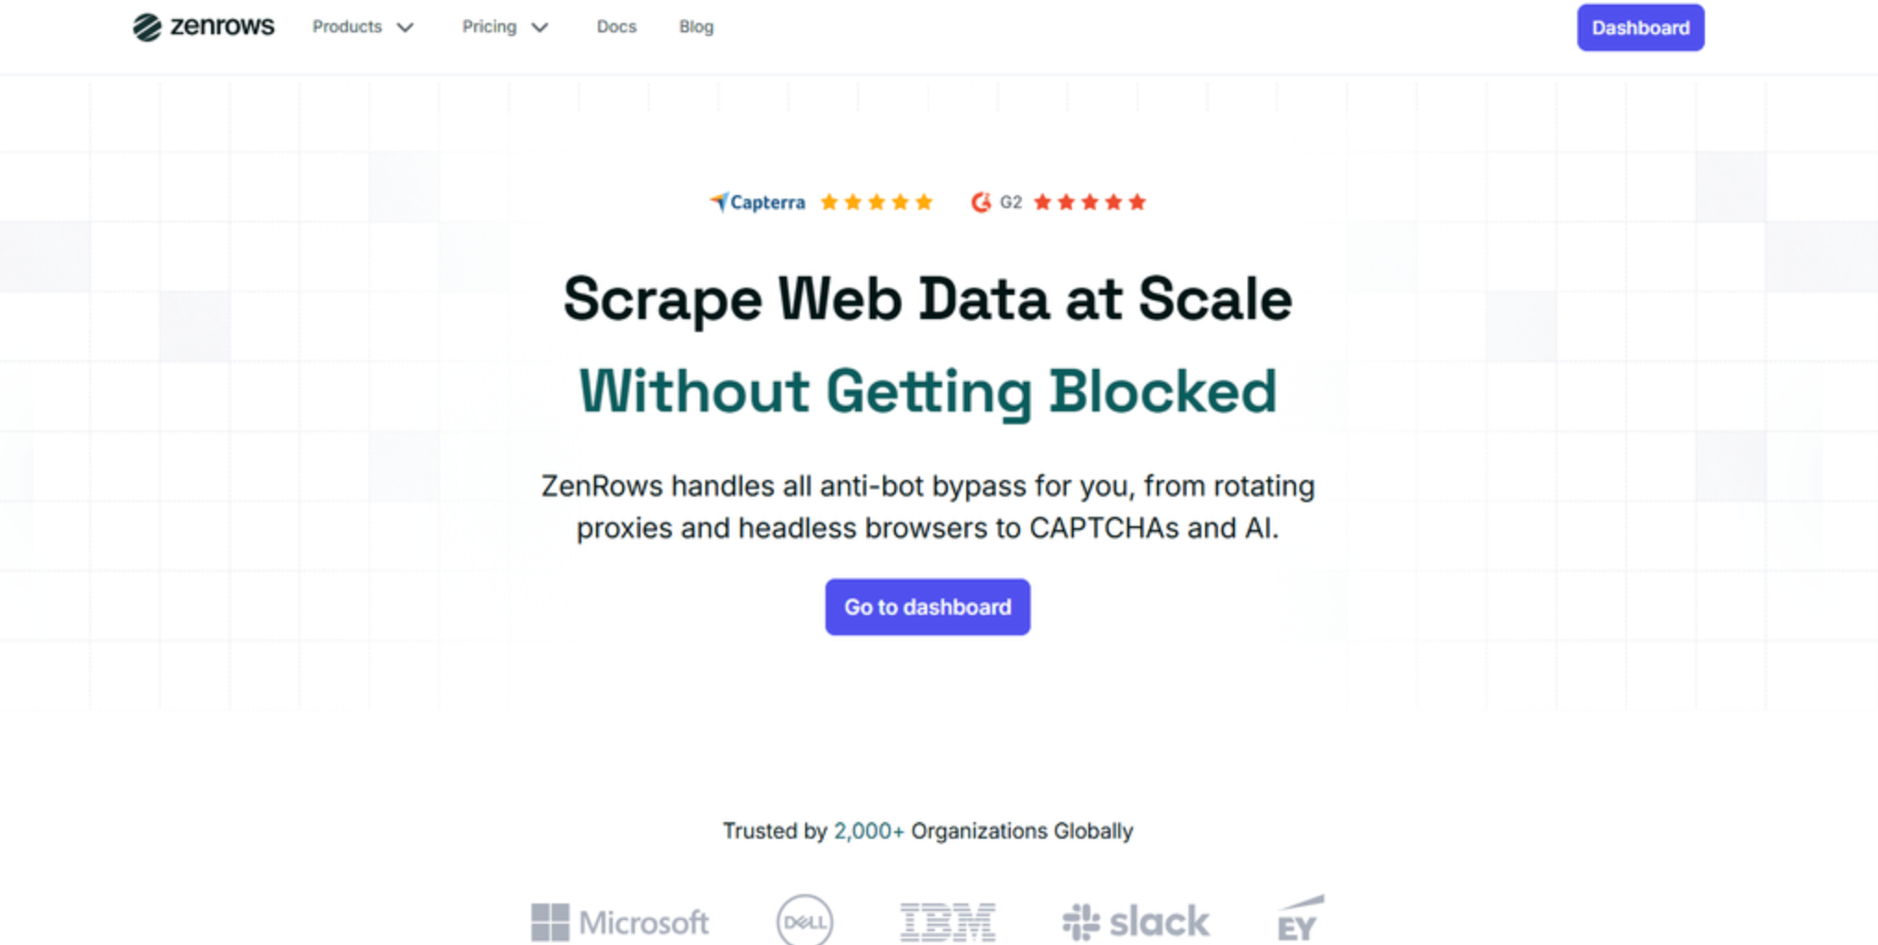This screenshot has width=1878, height=945.
Task: Click the Dell logo
Action: pos(804,921)
